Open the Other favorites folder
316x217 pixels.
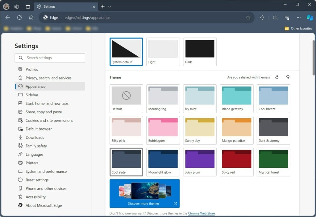coord(298,28)
